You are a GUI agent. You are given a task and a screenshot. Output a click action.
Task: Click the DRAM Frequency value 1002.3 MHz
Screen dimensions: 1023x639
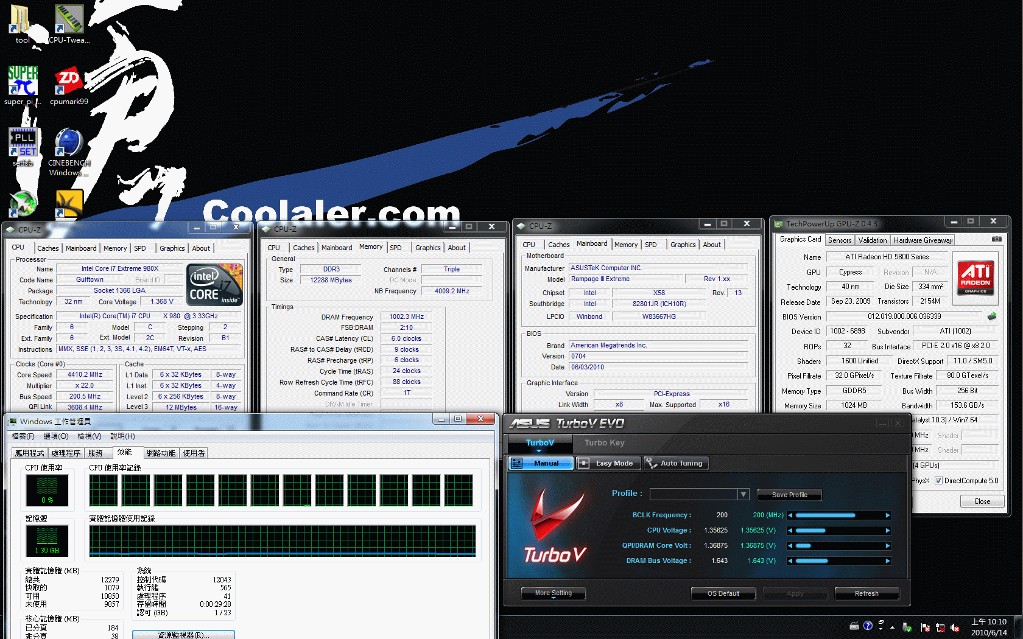[x=406, y=317]
